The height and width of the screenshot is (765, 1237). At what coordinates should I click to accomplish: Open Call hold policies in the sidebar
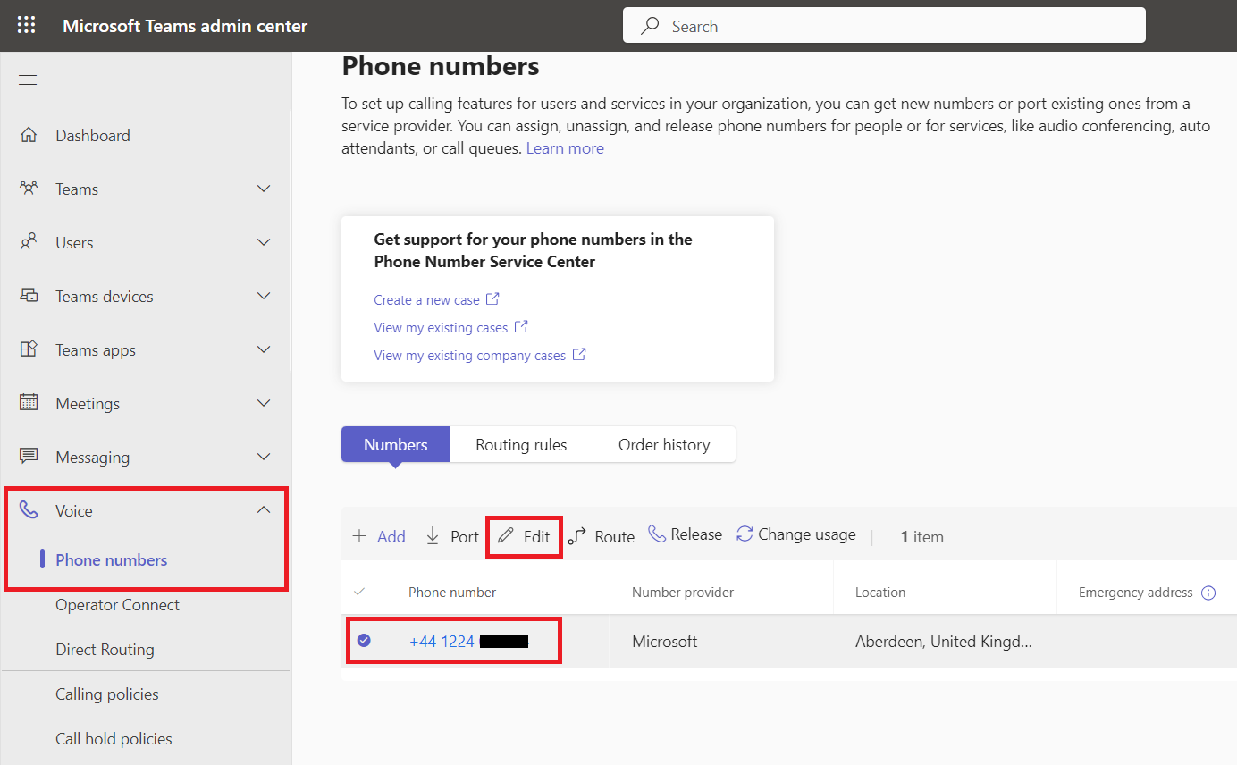point(114,739)
